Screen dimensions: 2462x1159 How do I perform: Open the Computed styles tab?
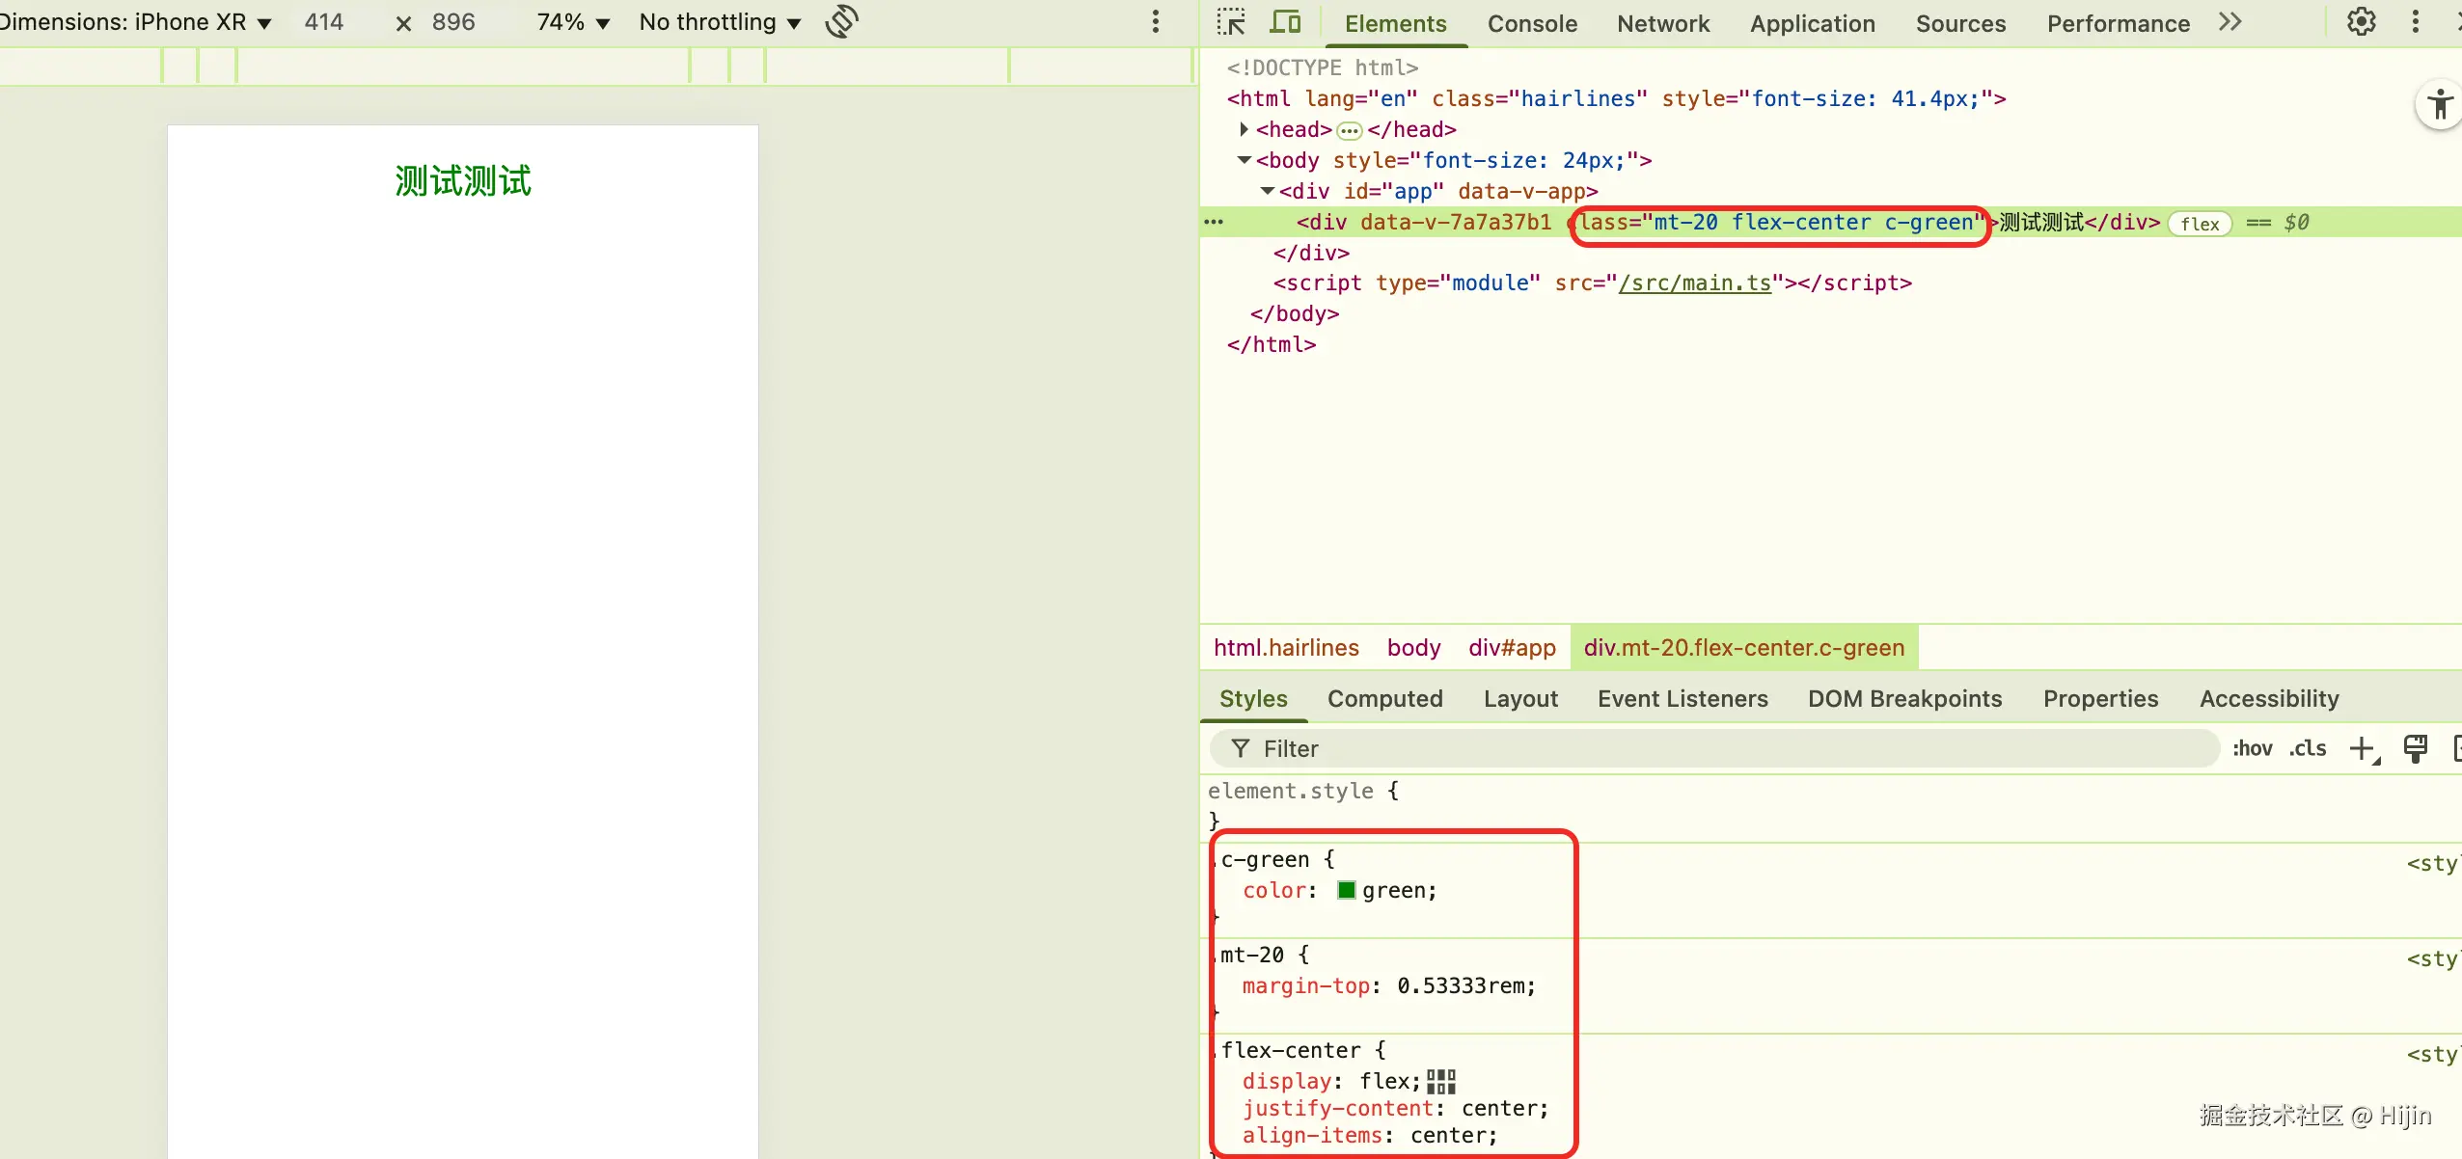(x=1384, y=699)
